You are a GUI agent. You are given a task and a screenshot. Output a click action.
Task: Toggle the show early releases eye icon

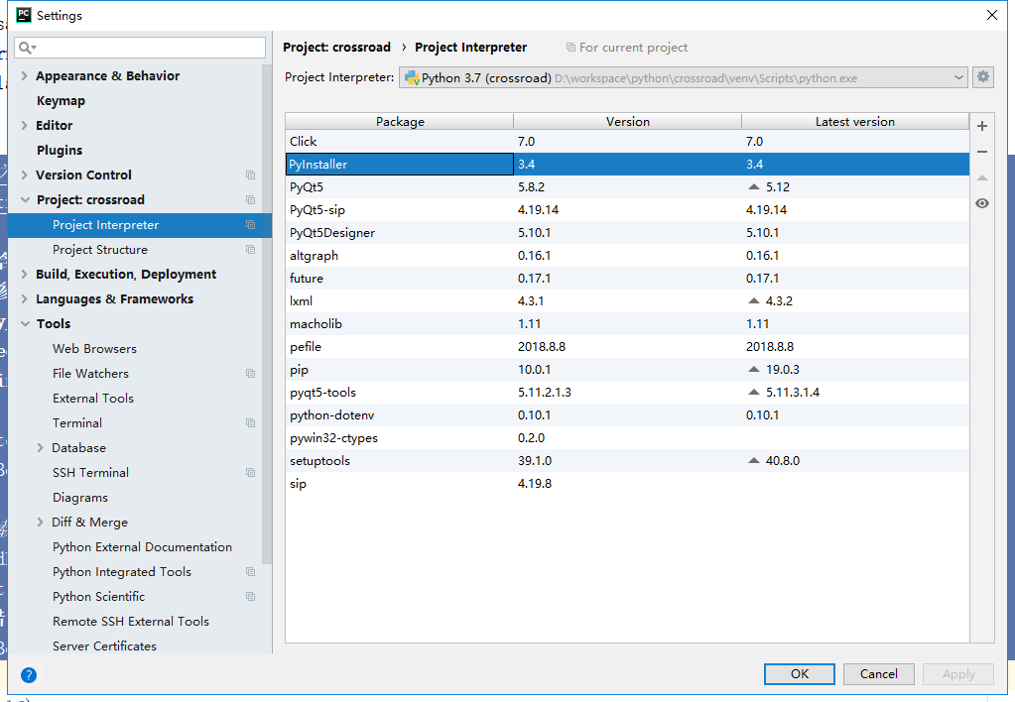[x=982, y=204]
